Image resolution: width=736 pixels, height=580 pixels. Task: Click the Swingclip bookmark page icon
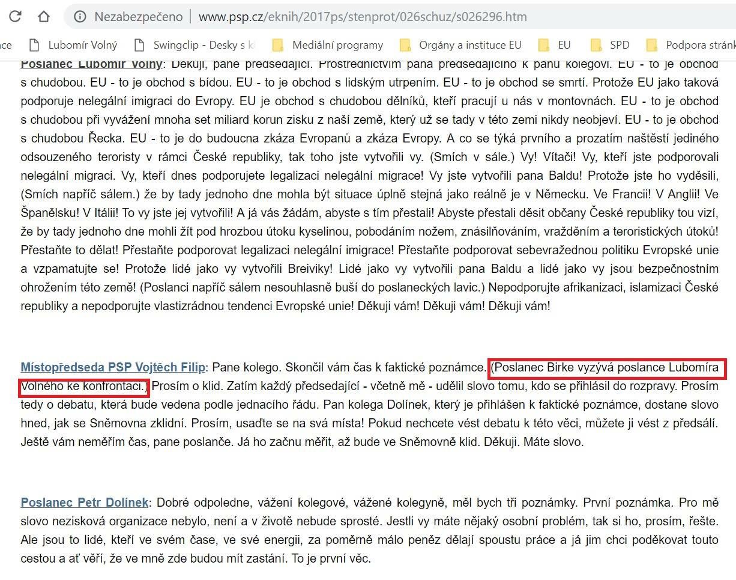(x=140, y=45)
